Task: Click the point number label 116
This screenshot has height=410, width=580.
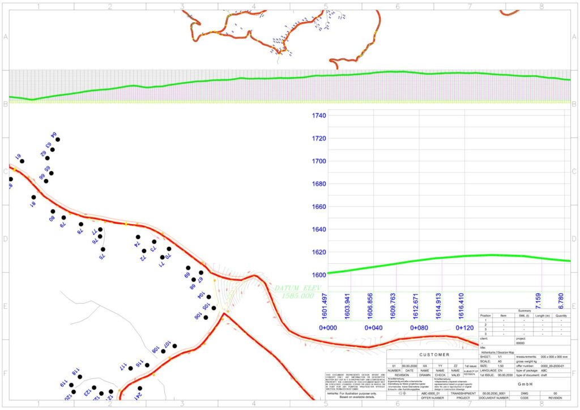Action: coord(139,364)
